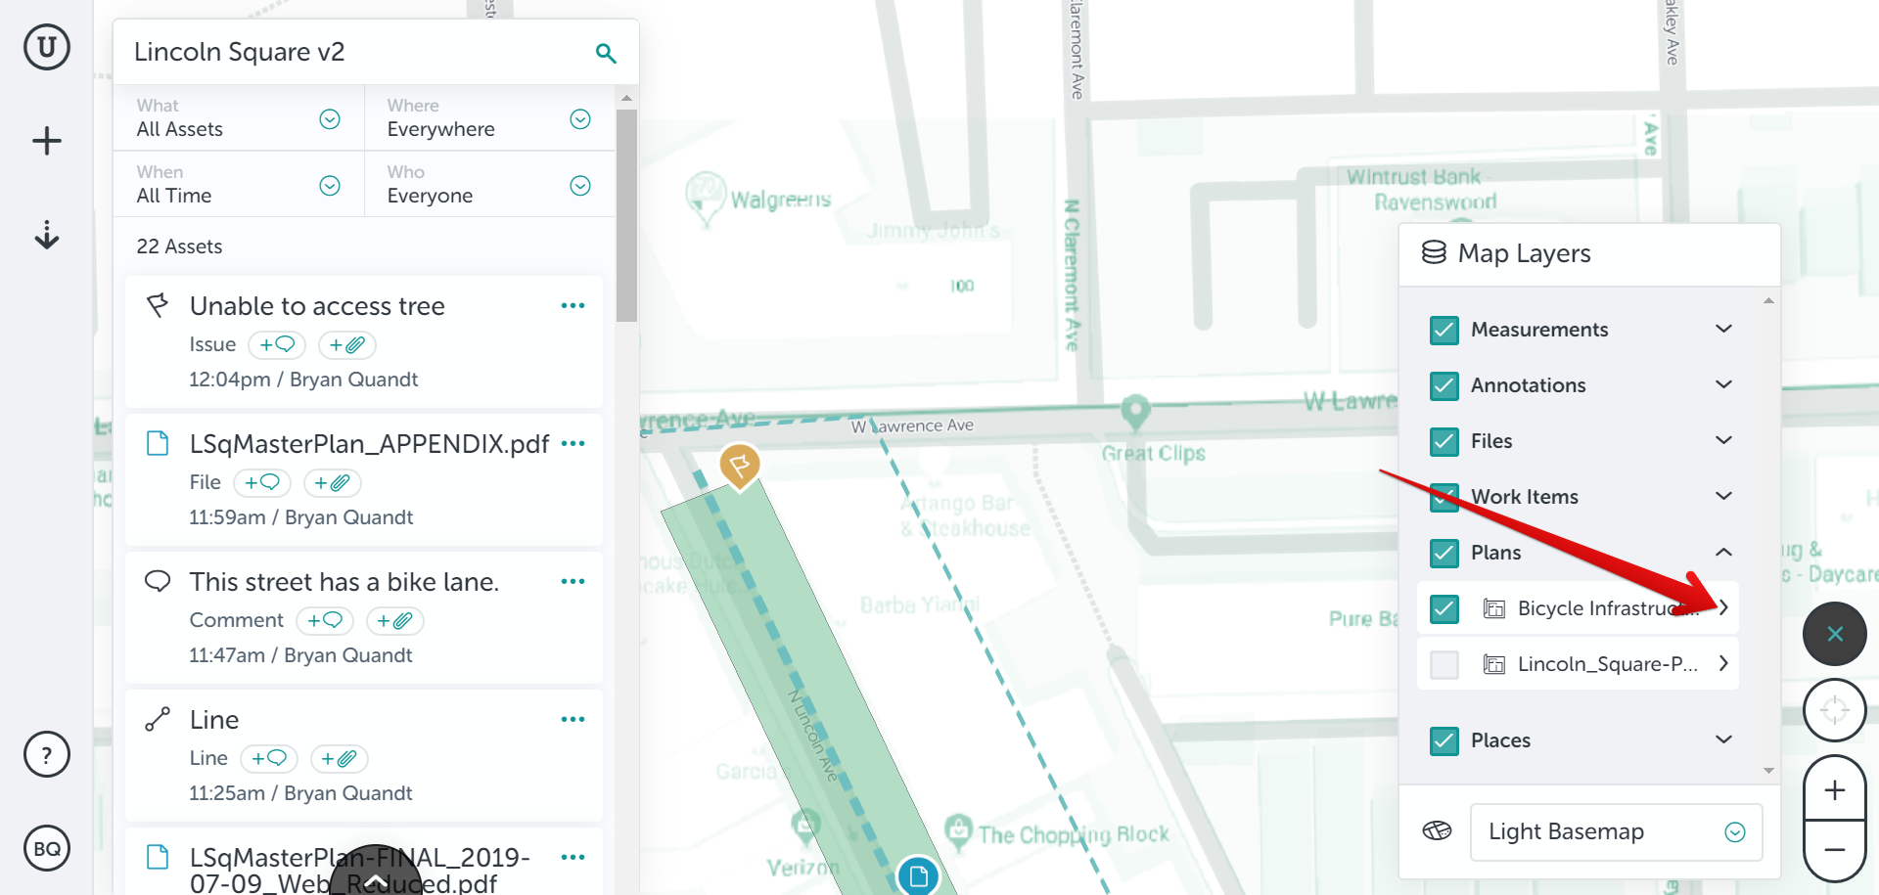1879x895 pixels.
Task: Toggle the Plans layer checkbox
Action: [1444, 554]
